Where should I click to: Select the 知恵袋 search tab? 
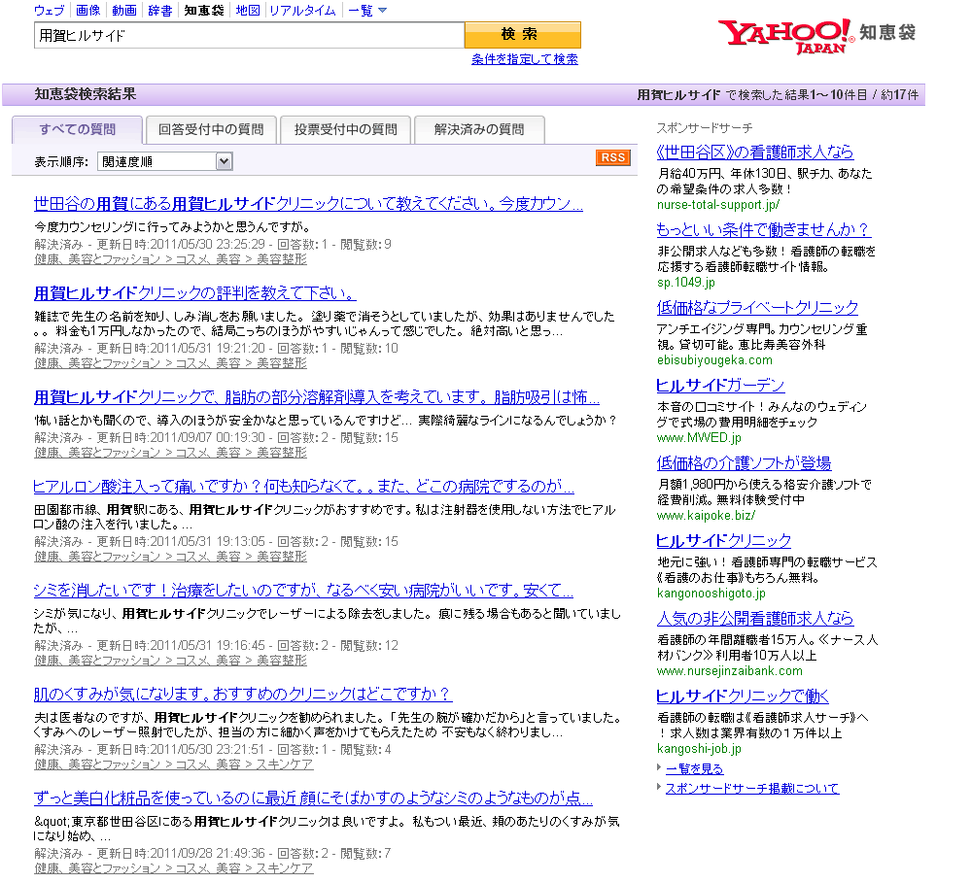point(204,10)
